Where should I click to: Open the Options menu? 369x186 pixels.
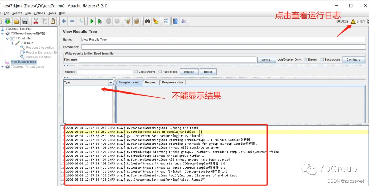coord(40,13)
